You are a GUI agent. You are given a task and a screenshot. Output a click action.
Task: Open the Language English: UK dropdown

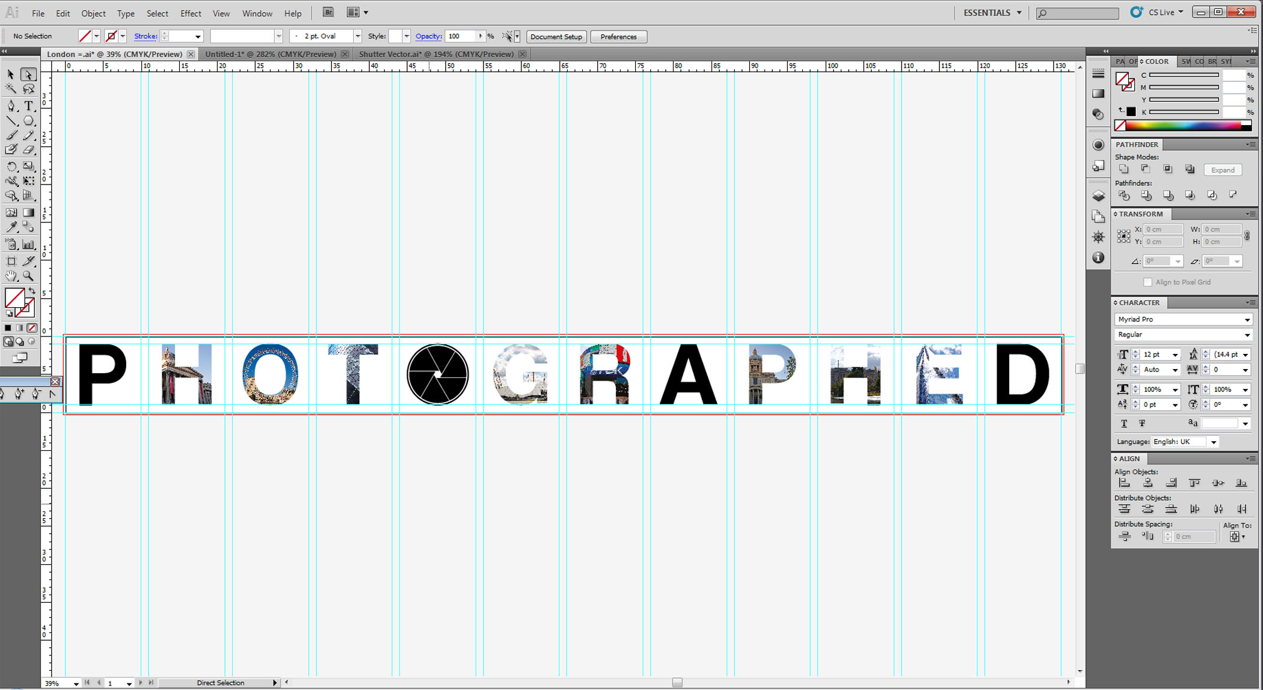[x=1214, y=442]
